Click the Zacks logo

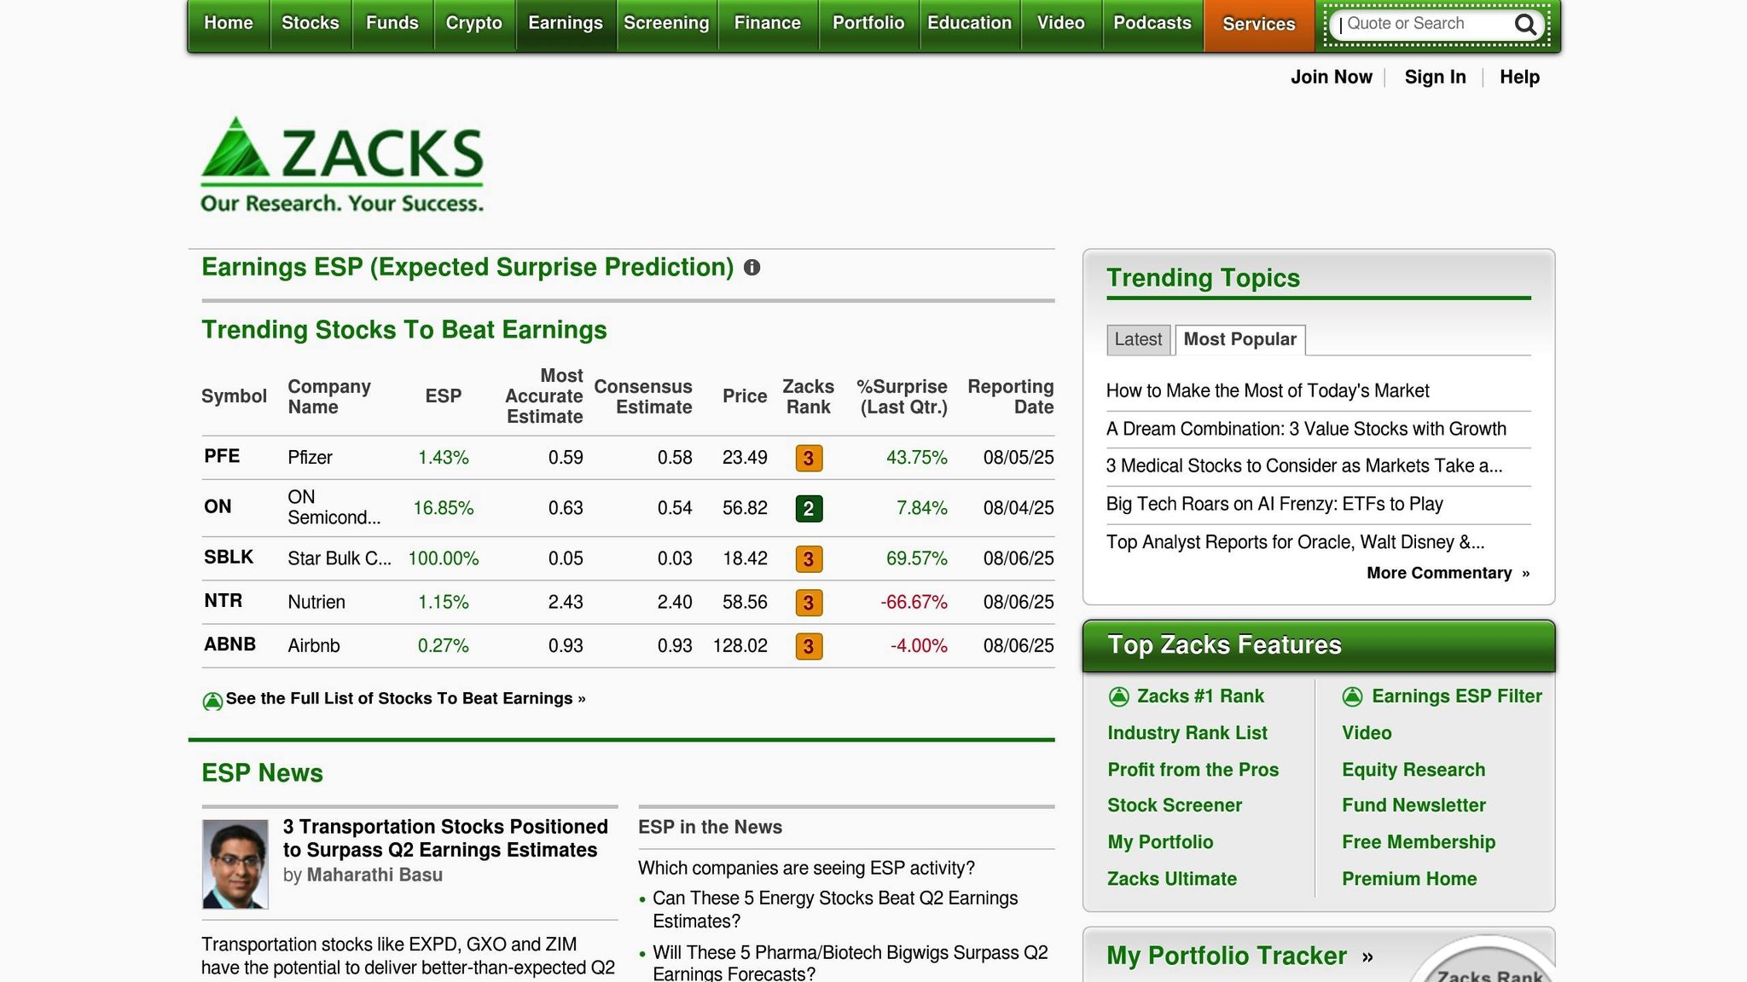pos(342,164)
